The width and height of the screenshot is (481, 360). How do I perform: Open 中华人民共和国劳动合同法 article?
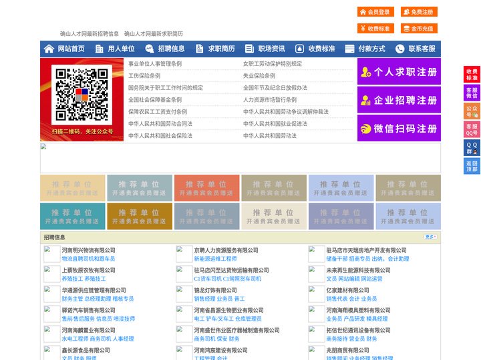coord(160,124)
